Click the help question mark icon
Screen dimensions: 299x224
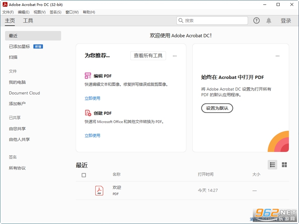256,21
